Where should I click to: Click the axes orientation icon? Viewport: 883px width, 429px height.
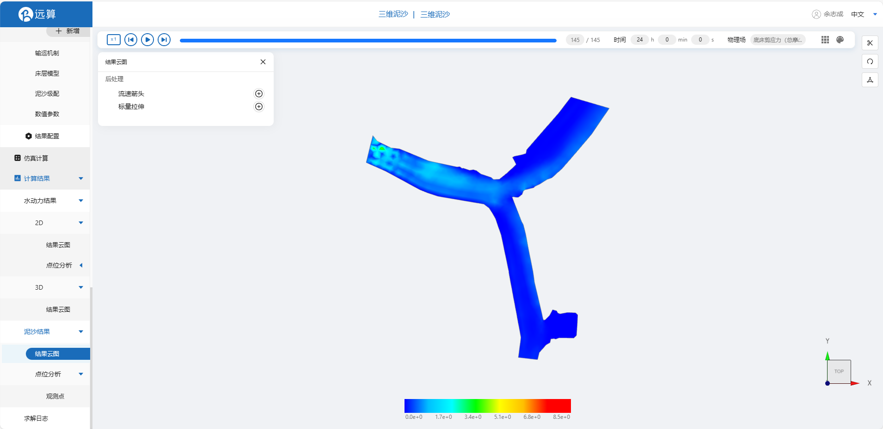pyautogui.click(x=870, y=80)
